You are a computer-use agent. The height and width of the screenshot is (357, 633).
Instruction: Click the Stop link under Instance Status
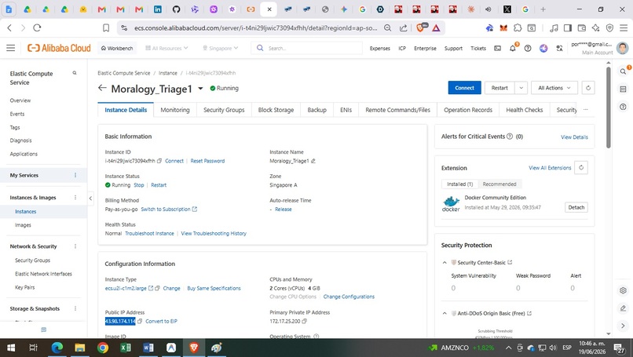[139, 185]
